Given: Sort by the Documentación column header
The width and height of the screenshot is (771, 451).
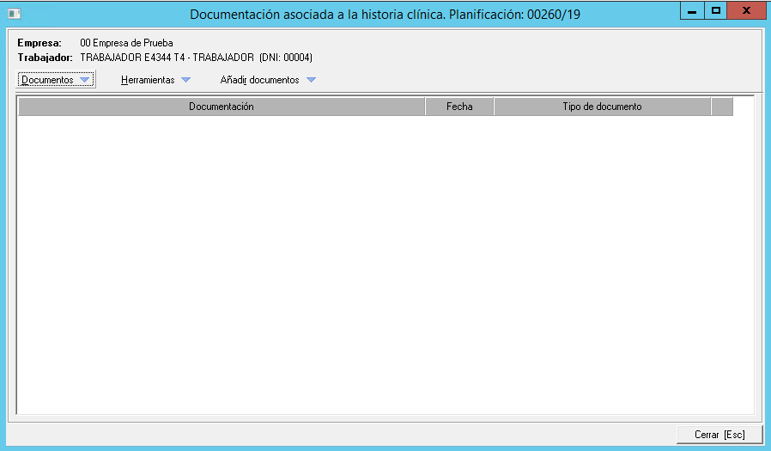Looking at the screenshot, I should (222, 107).
